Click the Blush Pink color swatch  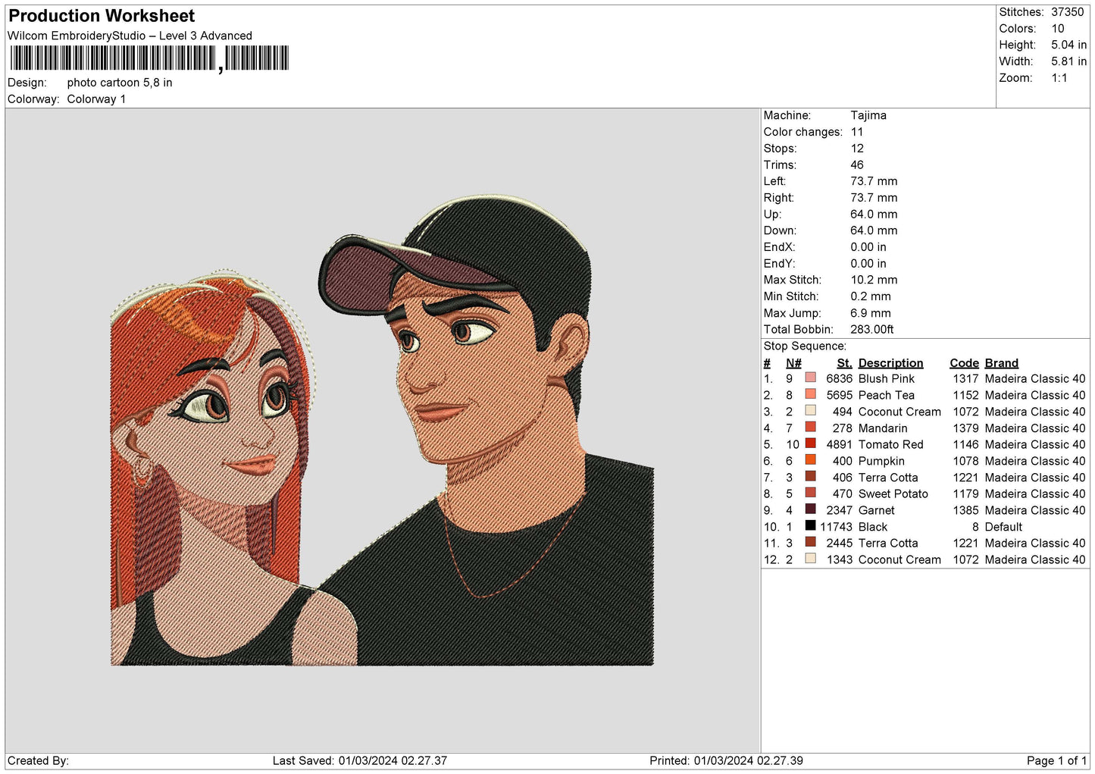pos(811,378)
